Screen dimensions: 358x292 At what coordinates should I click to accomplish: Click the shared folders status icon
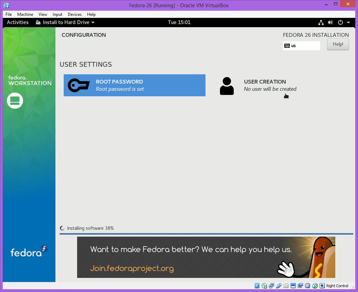pos(286,285)
